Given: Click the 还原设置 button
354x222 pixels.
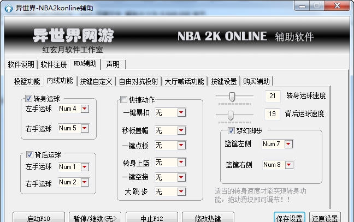Looking at the screenshot, I should coord(325,218).
